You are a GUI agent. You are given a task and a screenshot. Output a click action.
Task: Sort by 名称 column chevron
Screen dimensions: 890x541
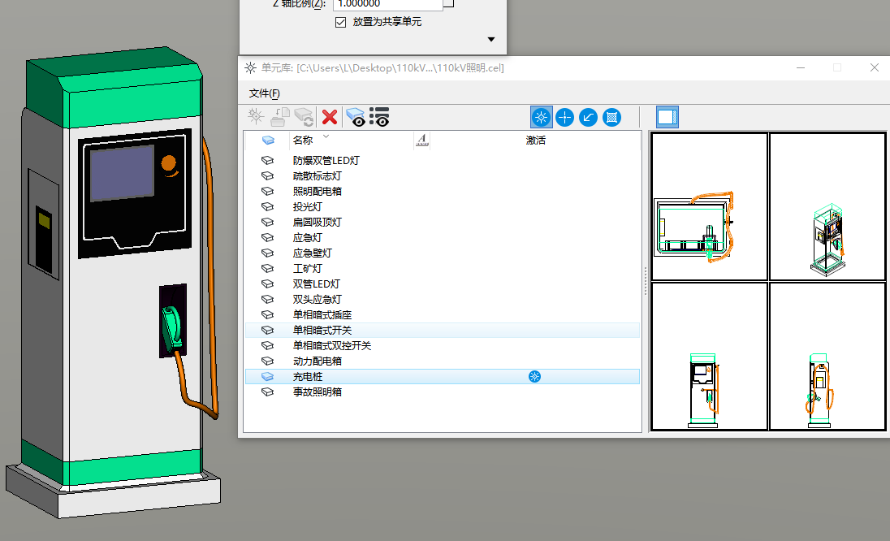[326, 136]
